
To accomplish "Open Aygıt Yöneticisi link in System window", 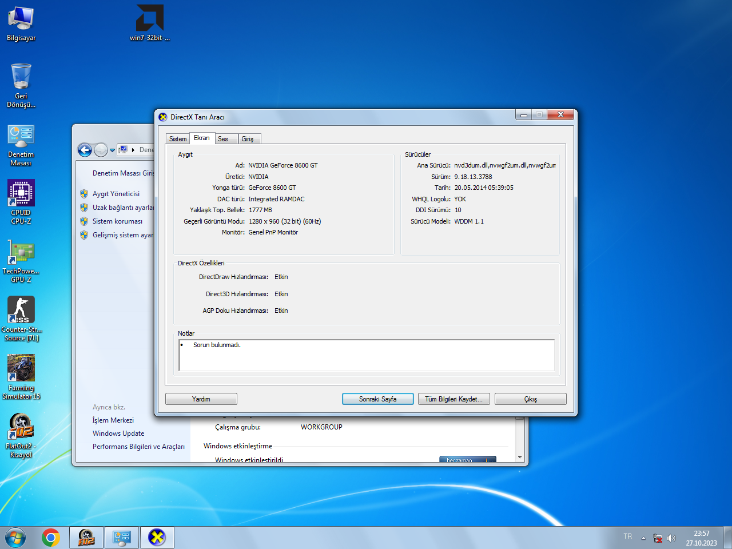I will (116, 194).
